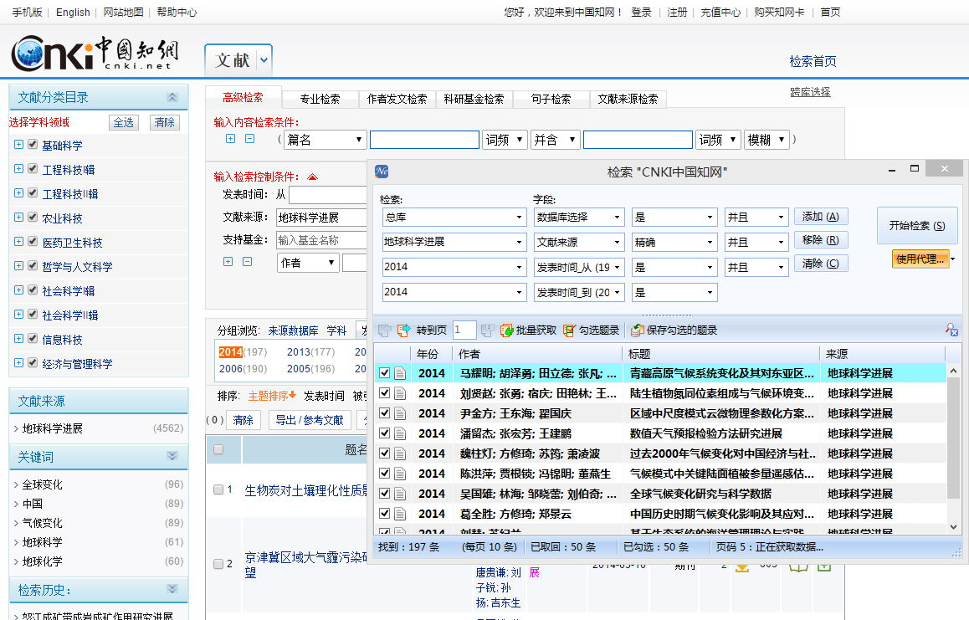This screenshot has height=620, width=969.
Task: Open the 检索首页 link
Action: click(813, 61)
